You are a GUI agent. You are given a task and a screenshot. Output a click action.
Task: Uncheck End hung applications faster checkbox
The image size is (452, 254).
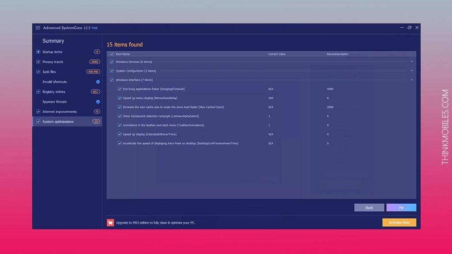tap(120, 89)
